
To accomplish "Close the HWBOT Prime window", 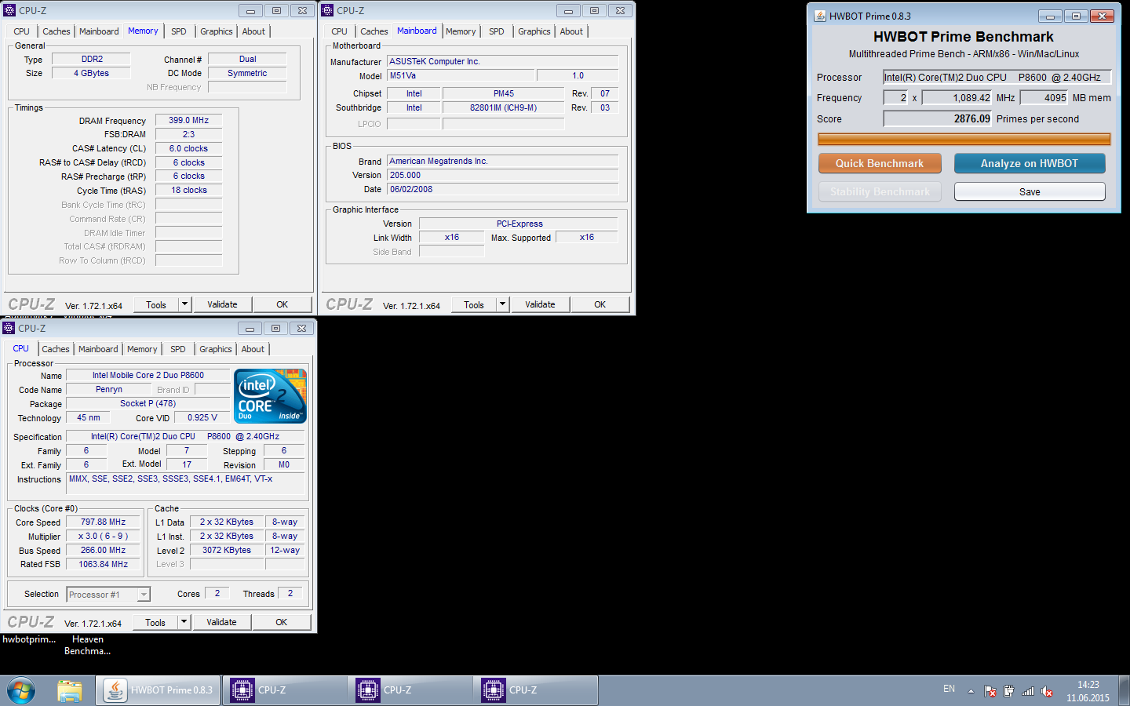I will tap(1102, 16).
